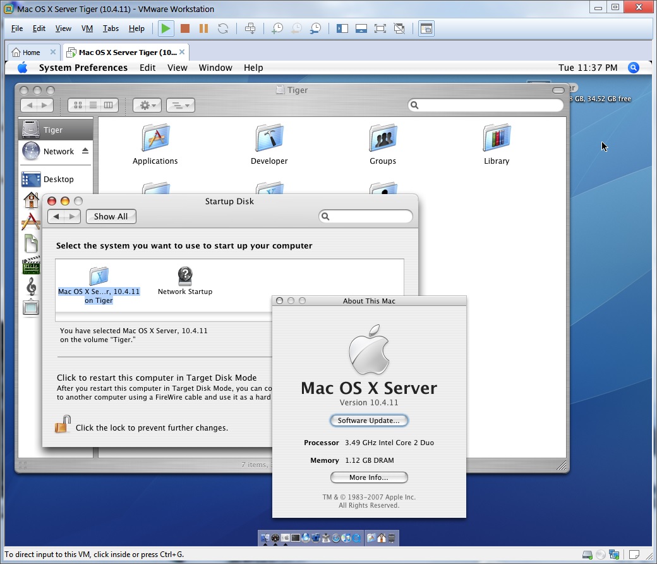Switch Finder to column view
This screenshot has height=564, width=657.
click(109, 105)
